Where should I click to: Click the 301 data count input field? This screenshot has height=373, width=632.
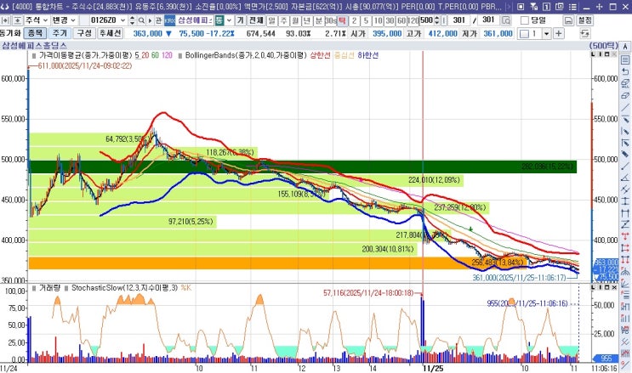click(x=459, y=20)
